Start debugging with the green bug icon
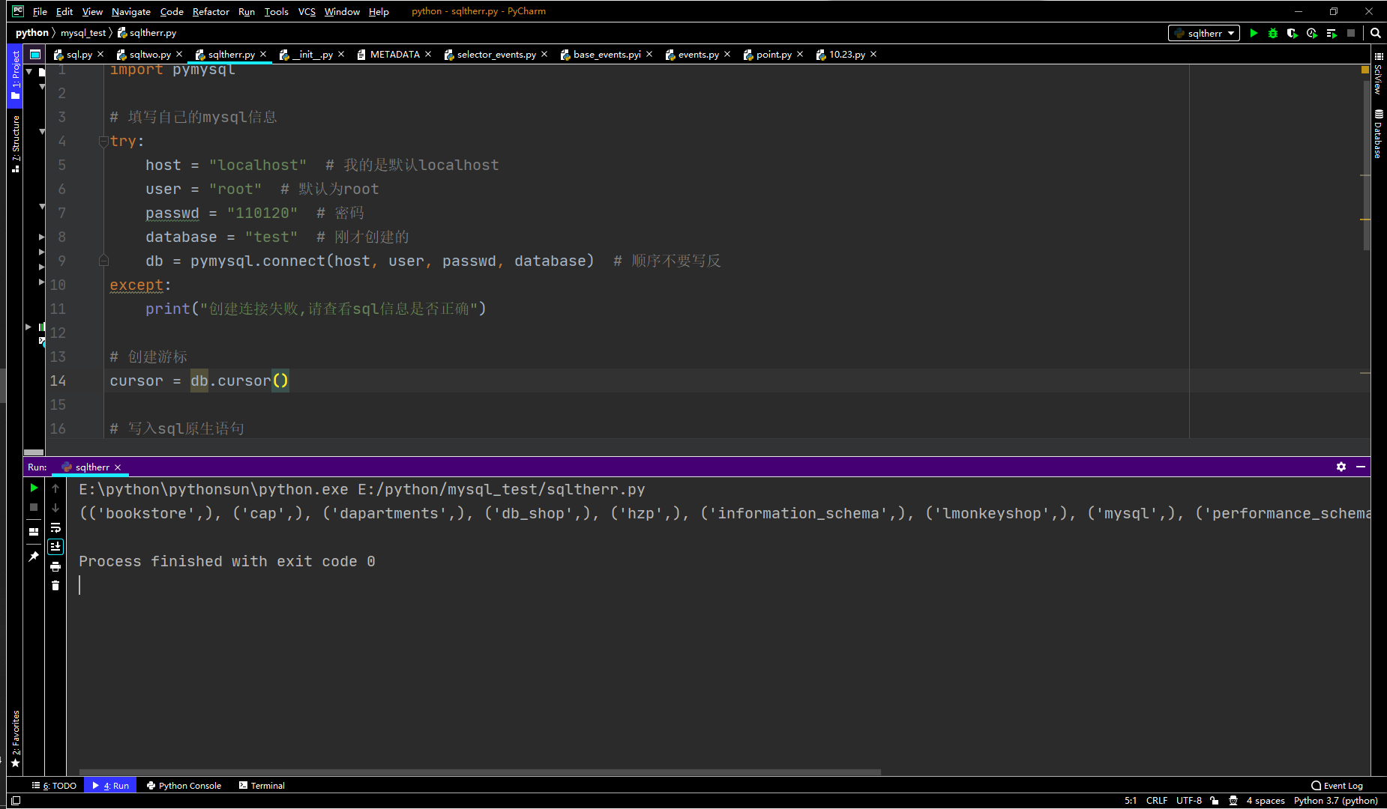The height and width of the screenshot is (809, 1387). coord(1273,33)
